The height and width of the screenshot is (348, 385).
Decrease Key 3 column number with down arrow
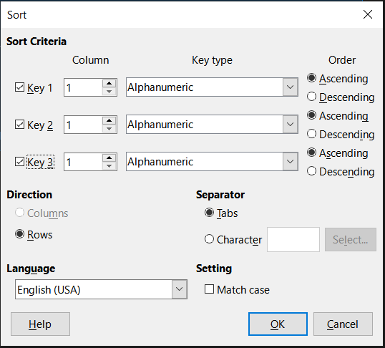click(x=109, y=166)
